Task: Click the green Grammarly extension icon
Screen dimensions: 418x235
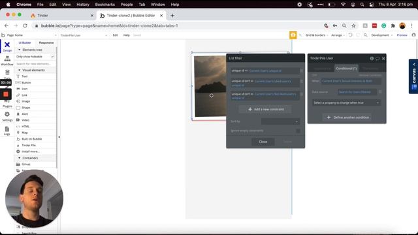Action: (x=383, y=25)
